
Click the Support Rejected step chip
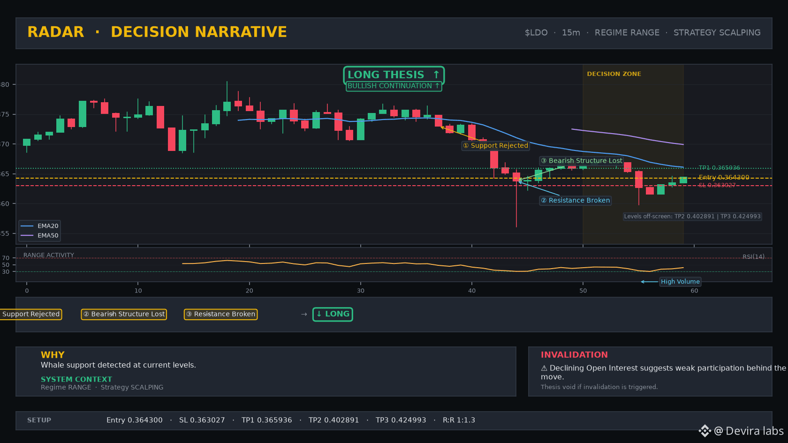tap(31, 314)
